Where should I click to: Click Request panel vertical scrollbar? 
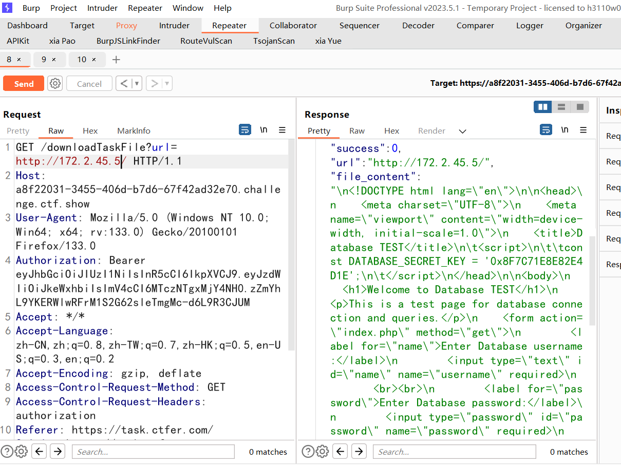click(292, 246)
